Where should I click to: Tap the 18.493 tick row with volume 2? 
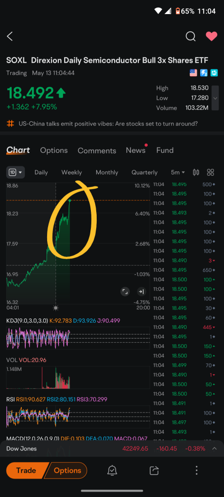(184, 213)
